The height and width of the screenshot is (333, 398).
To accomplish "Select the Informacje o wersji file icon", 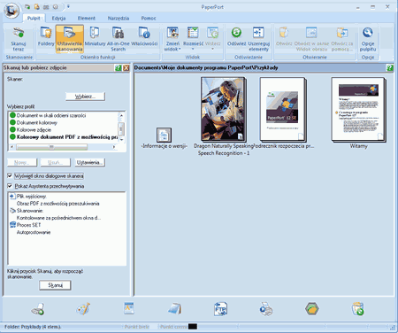I will pyautogui.click(x=164, y=136).
